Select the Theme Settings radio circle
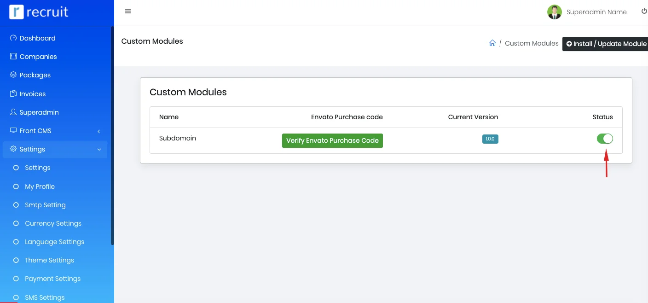 coord(16,260)
